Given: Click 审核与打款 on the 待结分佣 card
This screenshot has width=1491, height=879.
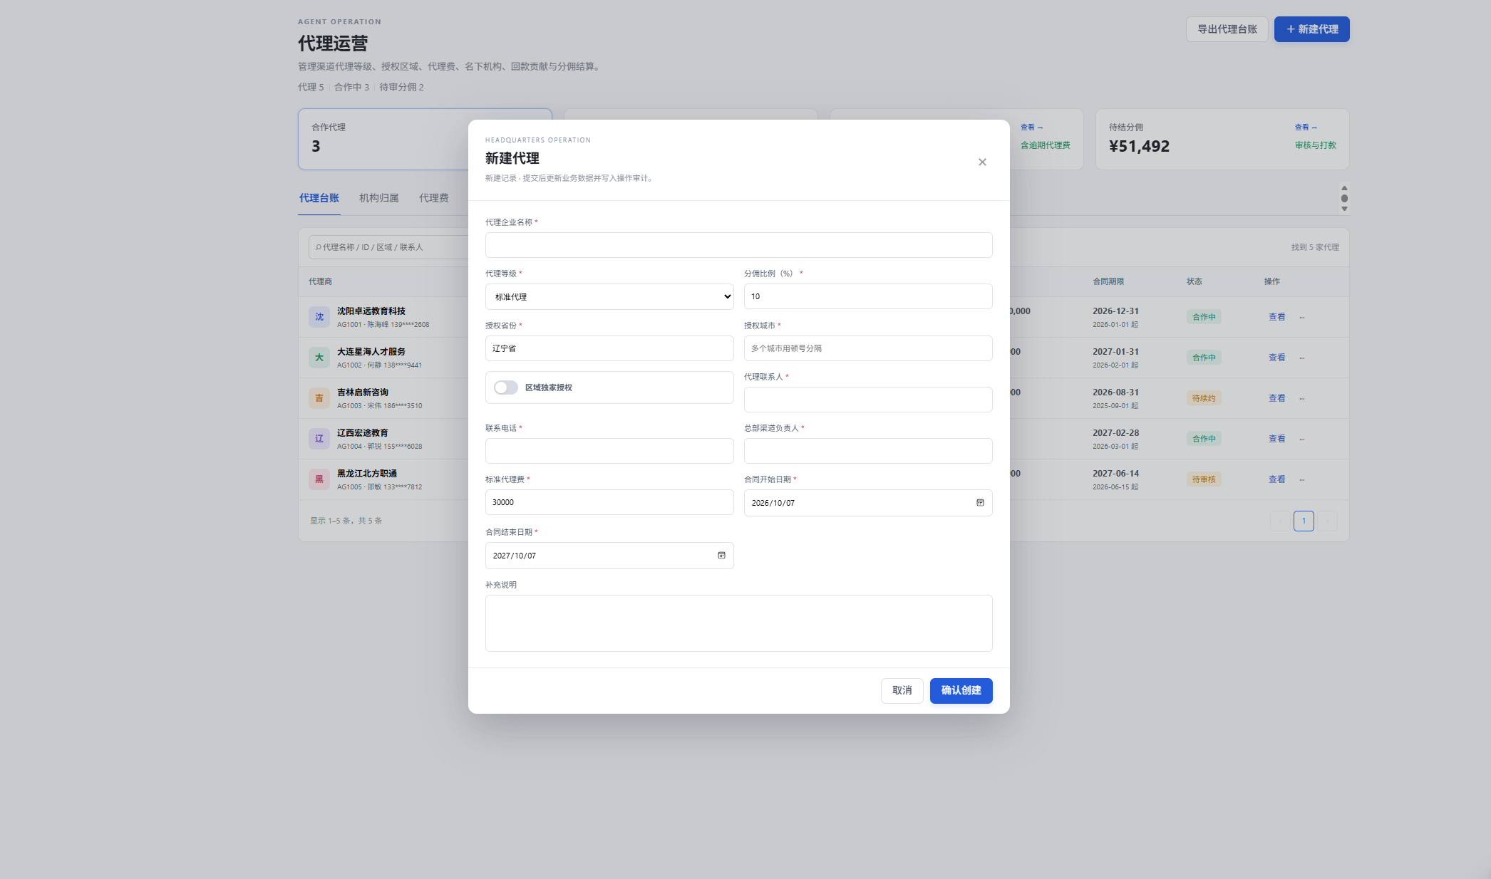Looking at the screenshot, I should (1315, 145).
